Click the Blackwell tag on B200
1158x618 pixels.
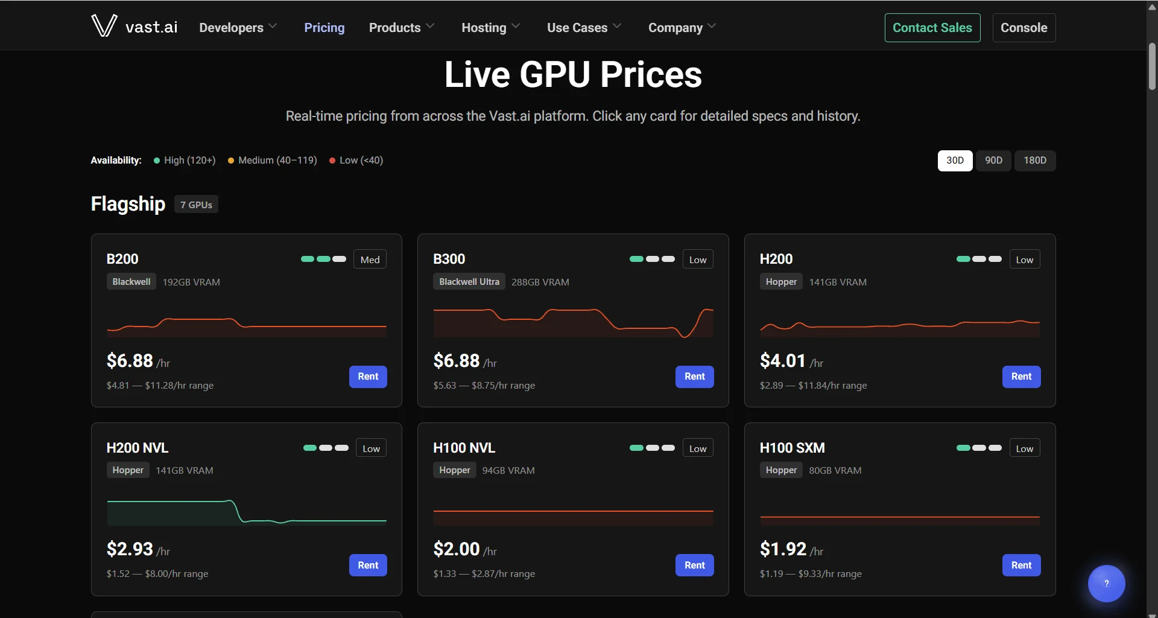[x=131, y=282]
